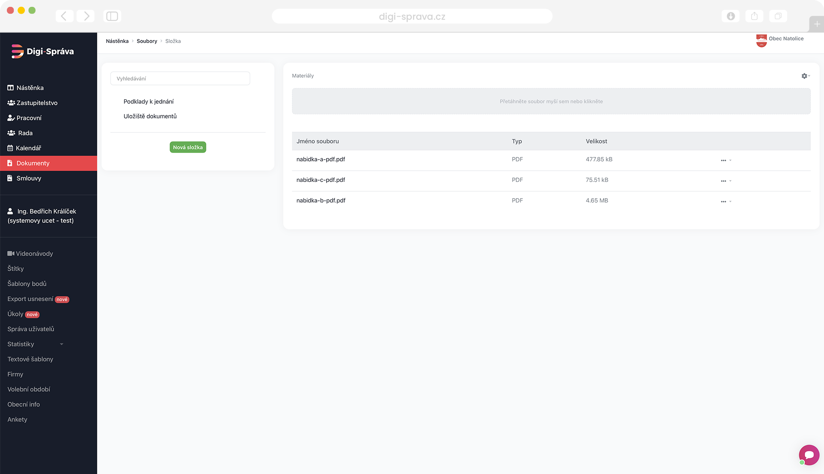The height and width of the screenshot is (474, 824).
Task: Click the Soubory breadcrumb link
Action: (x=147, y=41)
